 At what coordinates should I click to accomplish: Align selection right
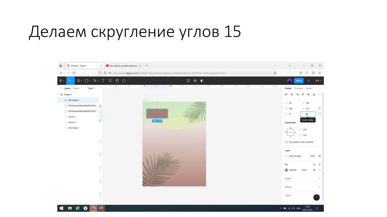pos(297,95)
